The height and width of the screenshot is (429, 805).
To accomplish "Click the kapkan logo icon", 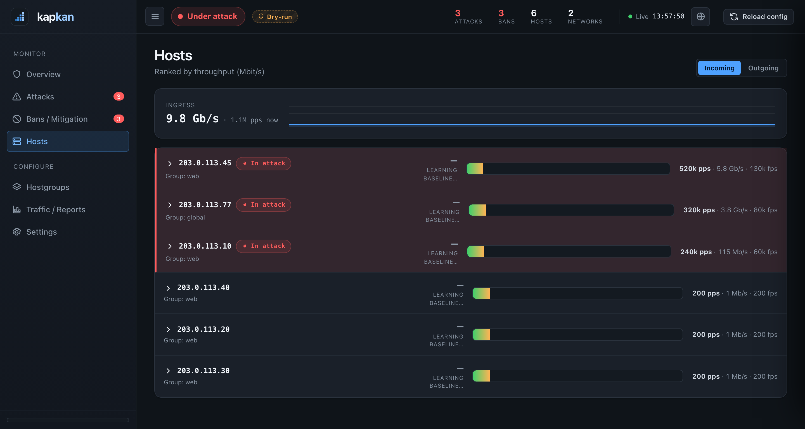I will coord(20,16).
